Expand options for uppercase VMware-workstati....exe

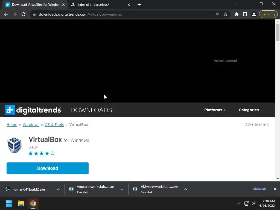pos(186,189)
